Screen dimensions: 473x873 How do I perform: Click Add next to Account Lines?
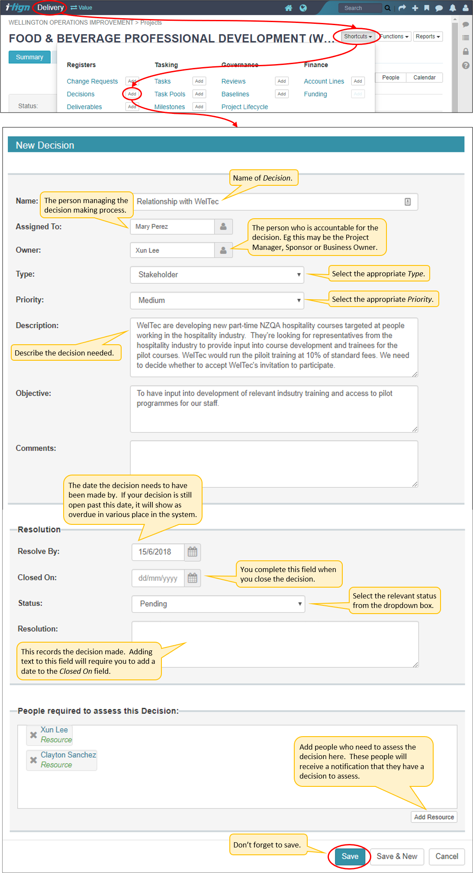[x=358, y=81]
